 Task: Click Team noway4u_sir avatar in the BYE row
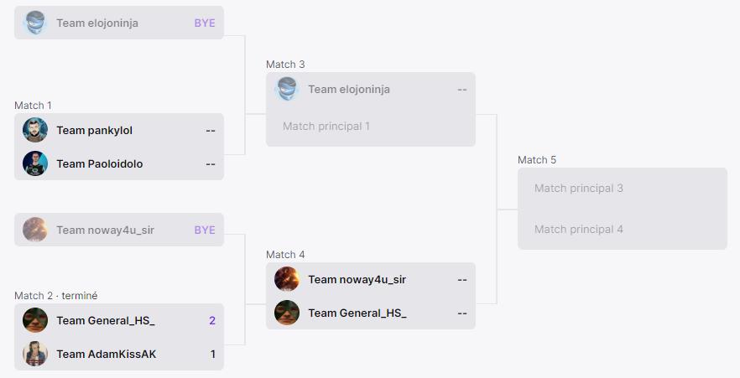(35, 230)
